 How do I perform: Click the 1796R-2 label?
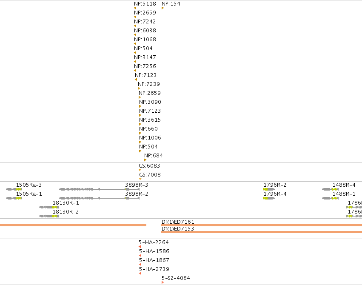[x=275, y=185]
